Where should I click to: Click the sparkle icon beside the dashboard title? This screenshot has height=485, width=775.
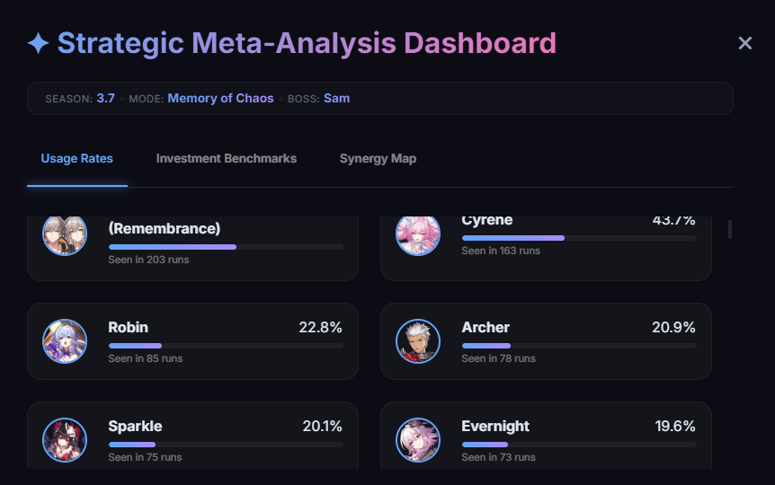(x=38, y=43)
